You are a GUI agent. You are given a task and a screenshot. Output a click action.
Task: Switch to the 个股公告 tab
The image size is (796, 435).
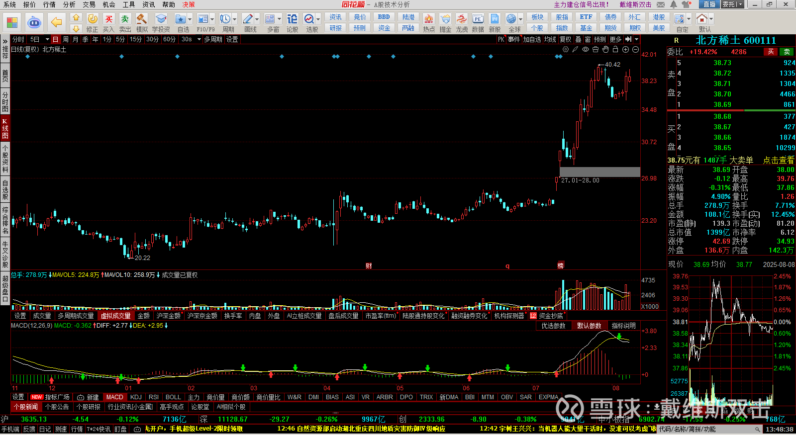[57, 407]
